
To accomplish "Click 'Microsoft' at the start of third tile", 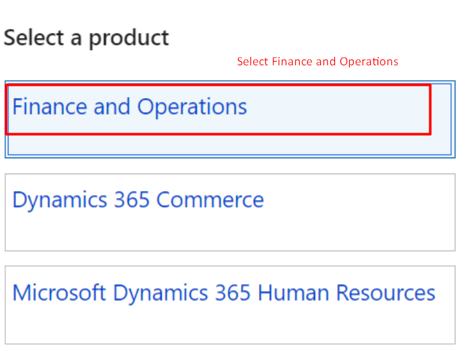I will coord(59,293).
